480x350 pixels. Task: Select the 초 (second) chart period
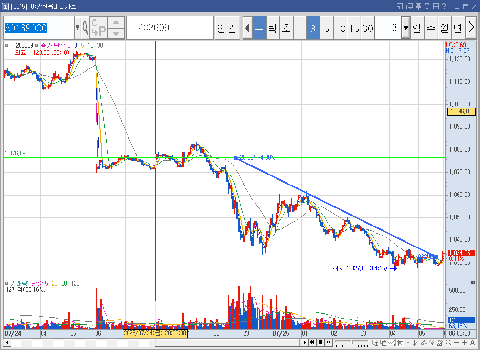click(287, 28)
